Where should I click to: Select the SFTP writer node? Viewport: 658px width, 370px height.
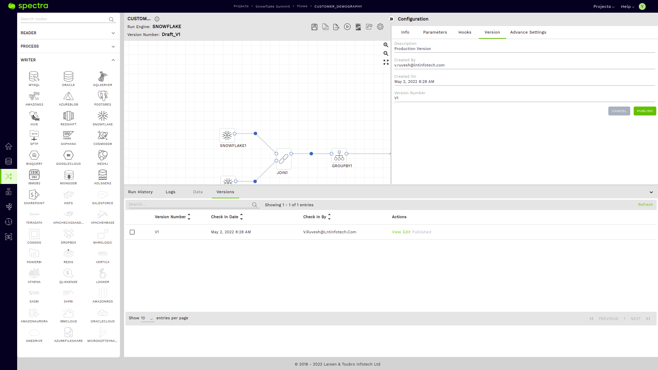(x=34, y=138)
